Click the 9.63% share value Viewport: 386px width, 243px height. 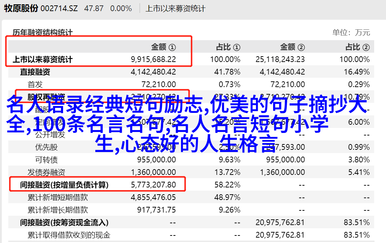229,160
